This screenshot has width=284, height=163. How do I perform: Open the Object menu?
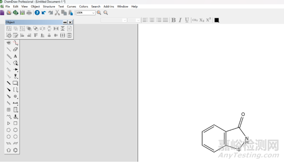(35, 7)
